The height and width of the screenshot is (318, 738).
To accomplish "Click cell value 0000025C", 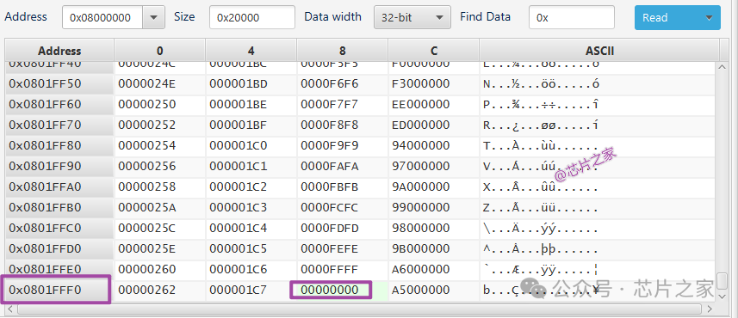I will click(x=147, y=229).
